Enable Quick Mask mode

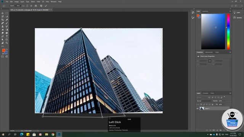3,57
